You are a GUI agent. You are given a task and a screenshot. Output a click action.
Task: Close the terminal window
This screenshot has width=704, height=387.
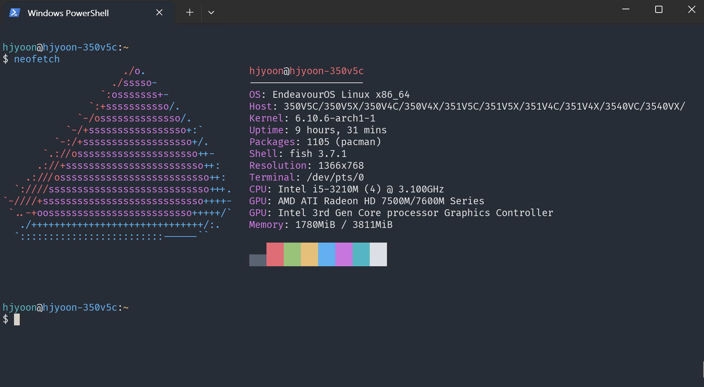pos(691,10)
